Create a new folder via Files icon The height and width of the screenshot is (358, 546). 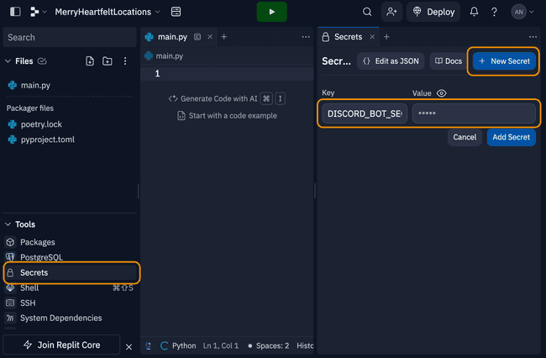108,61
